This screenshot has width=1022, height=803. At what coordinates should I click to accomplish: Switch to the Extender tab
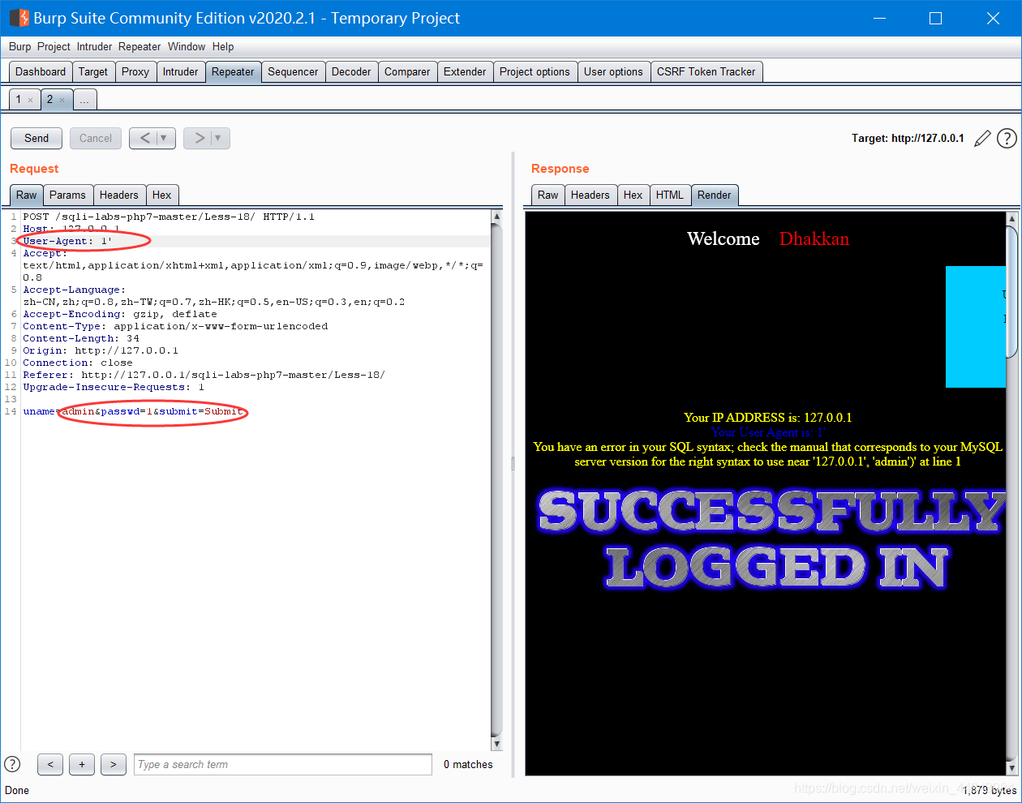465,71
